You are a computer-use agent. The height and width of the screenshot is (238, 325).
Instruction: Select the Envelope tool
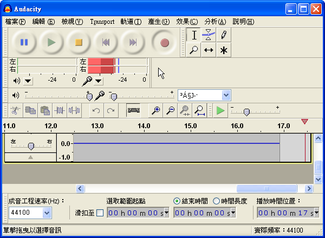[x=209, y=35]
